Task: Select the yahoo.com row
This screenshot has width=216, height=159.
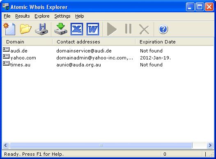Action: point(87,58)
